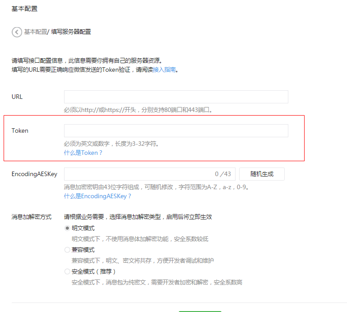
Task: Click the description 安全模式下，消息包为纯密文
Action: point(109,282)
